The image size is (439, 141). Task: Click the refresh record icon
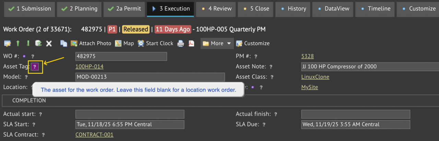[x=38, y=43]
